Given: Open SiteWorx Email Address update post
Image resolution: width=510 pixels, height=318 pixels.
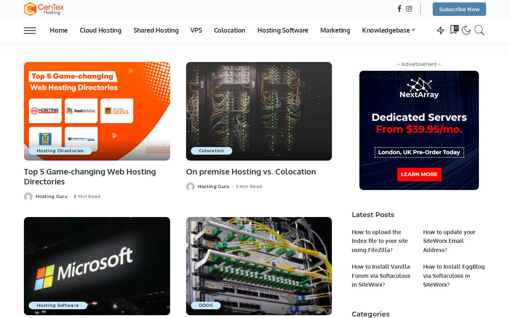Looking at the screenshot, I should coord(449,241).
